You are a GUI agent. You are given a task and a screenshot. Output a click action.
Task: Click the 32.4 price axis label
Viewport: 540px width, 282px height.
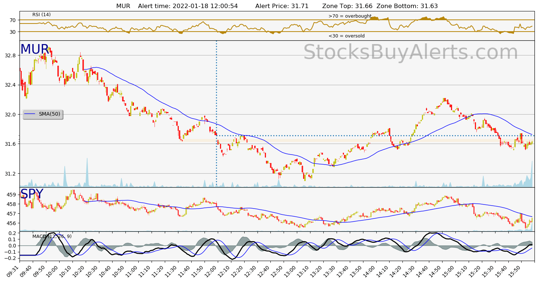point(10,85)
